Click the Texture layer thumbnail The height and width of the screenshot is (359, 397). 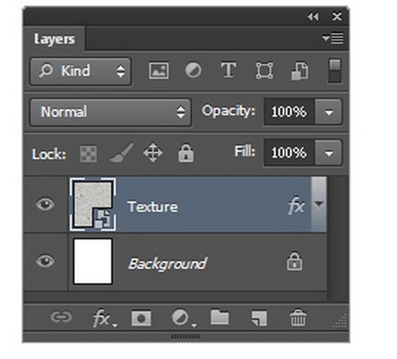(x=93, y=204)
